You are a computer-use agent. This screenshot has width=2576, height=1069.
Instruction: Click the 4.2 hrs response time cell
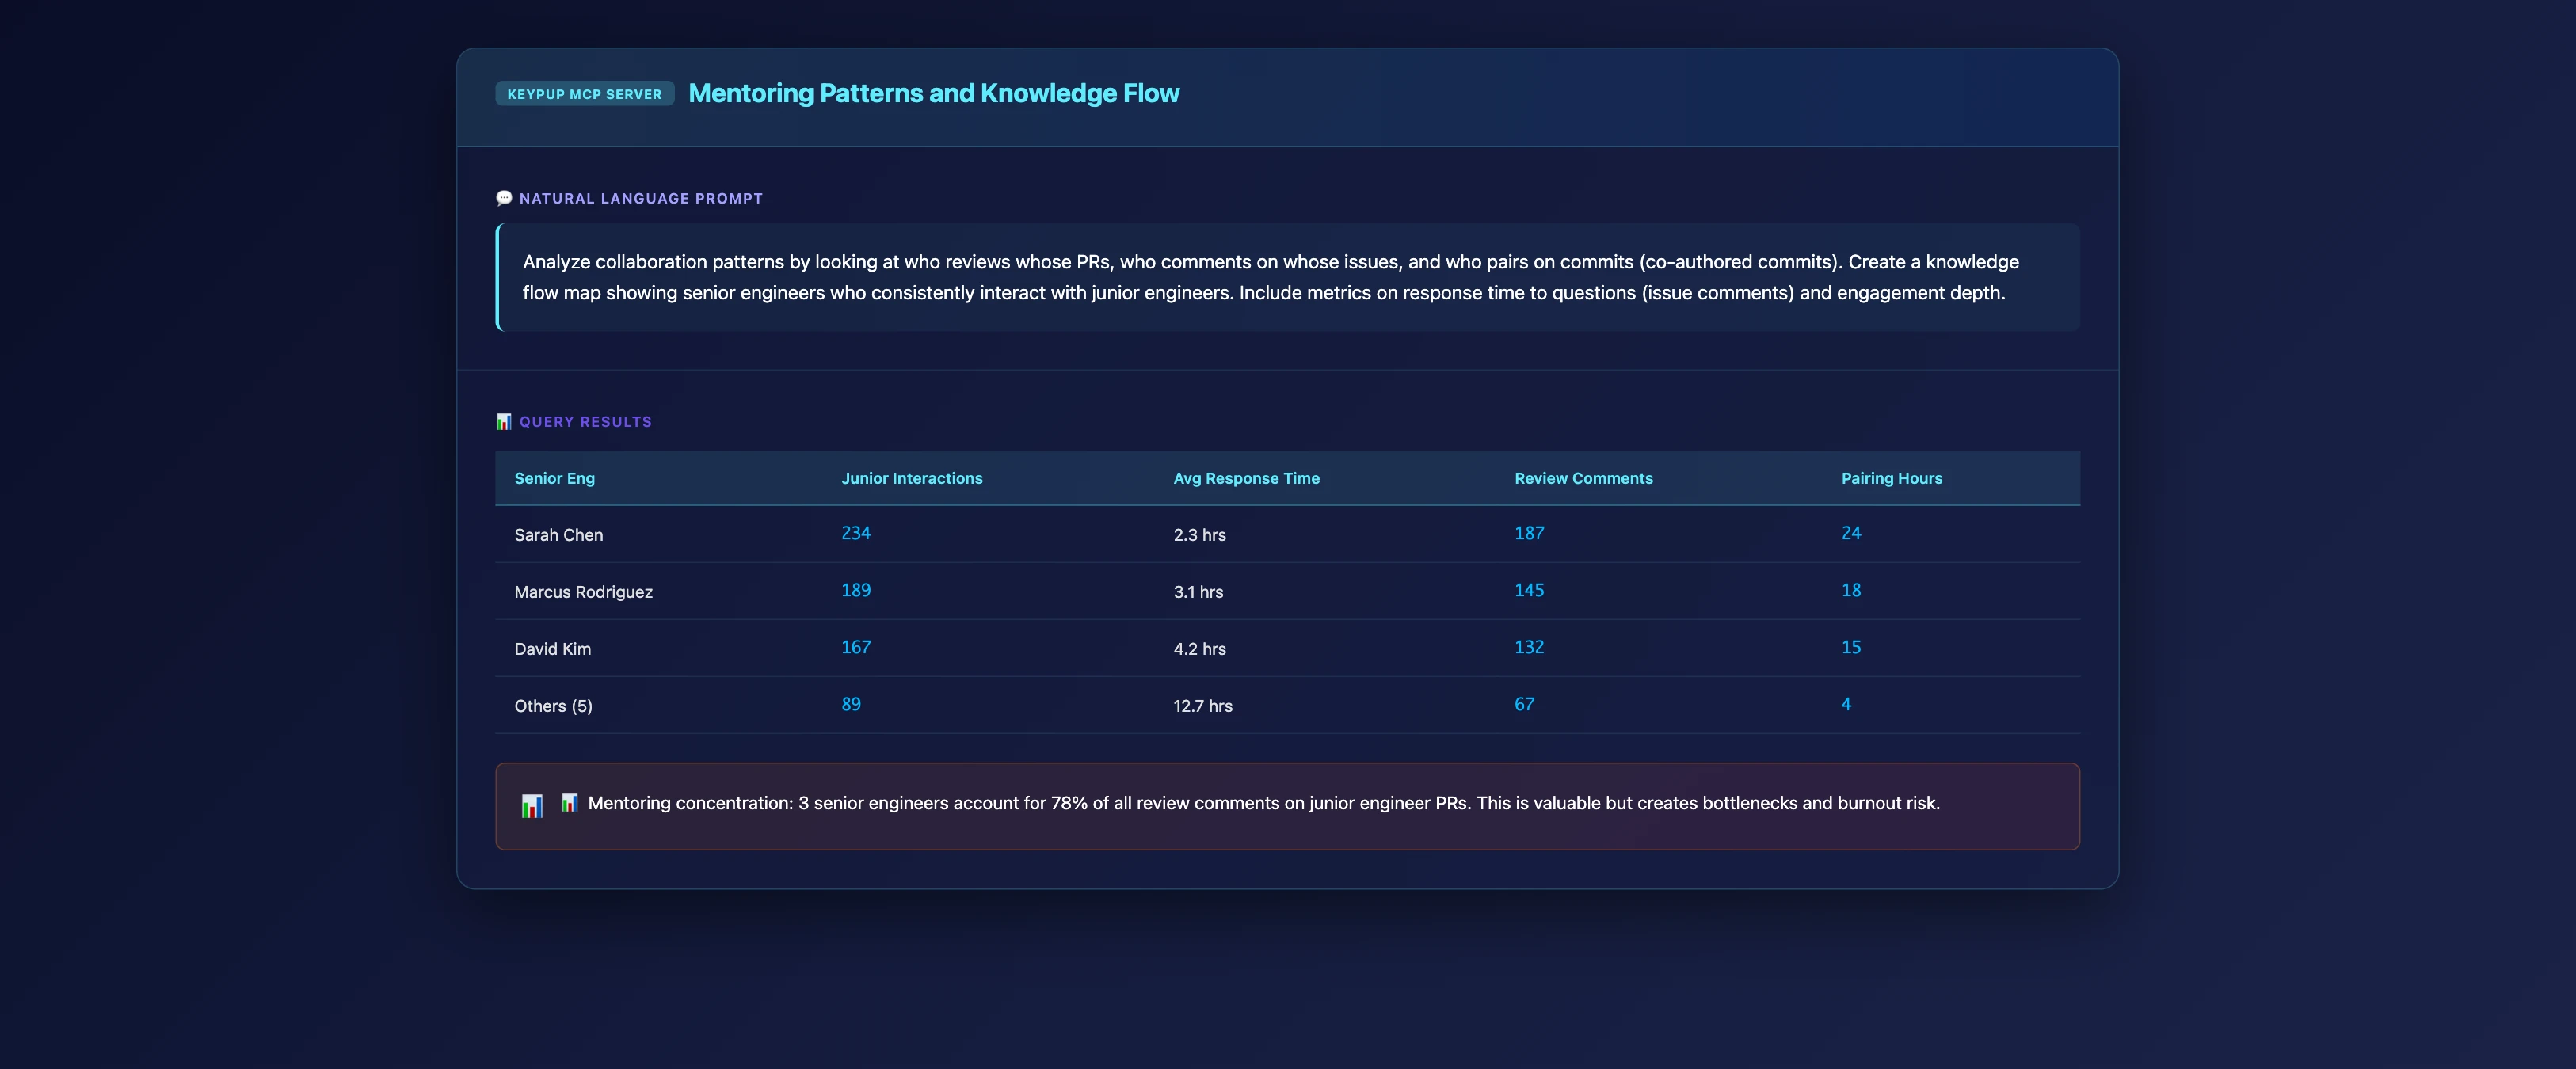1199,649
